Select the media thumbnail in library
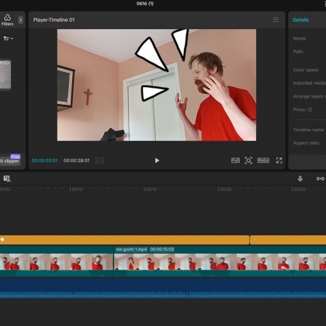 click(5, 75)
